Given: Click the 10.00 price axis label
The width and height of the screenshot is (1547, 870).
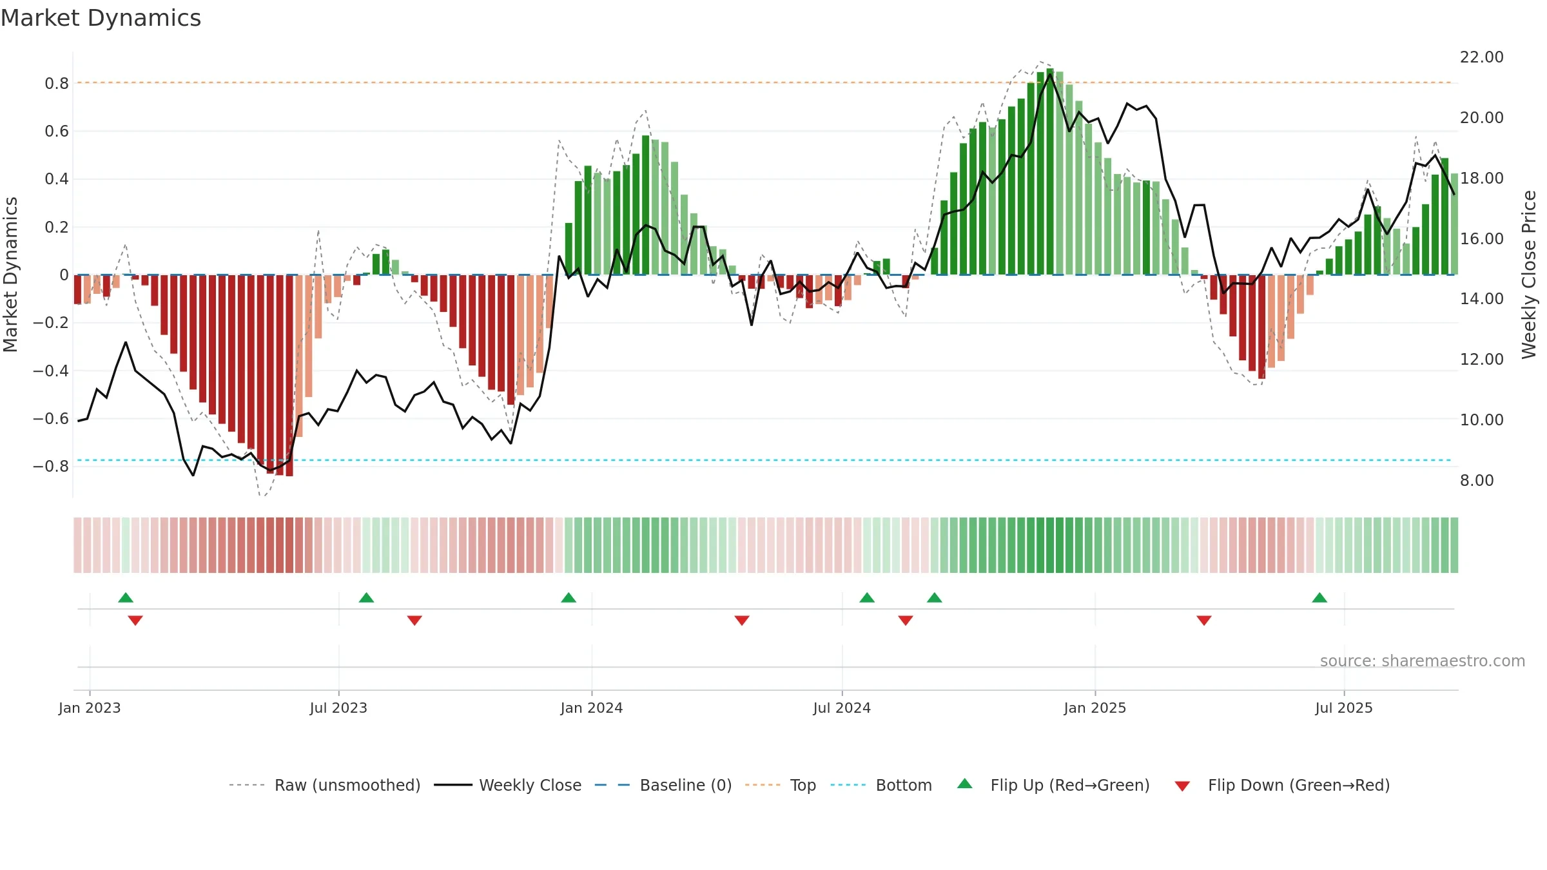Looking at the screenshot, I should [1482, 420].
